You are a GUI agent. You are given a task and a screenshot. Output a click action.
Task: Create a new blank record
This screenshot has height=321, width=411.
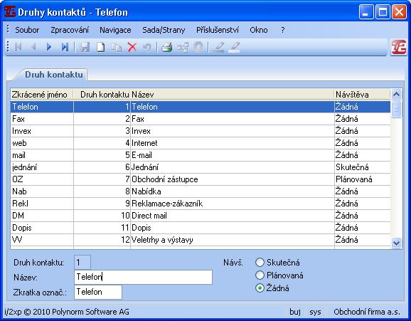100,47
